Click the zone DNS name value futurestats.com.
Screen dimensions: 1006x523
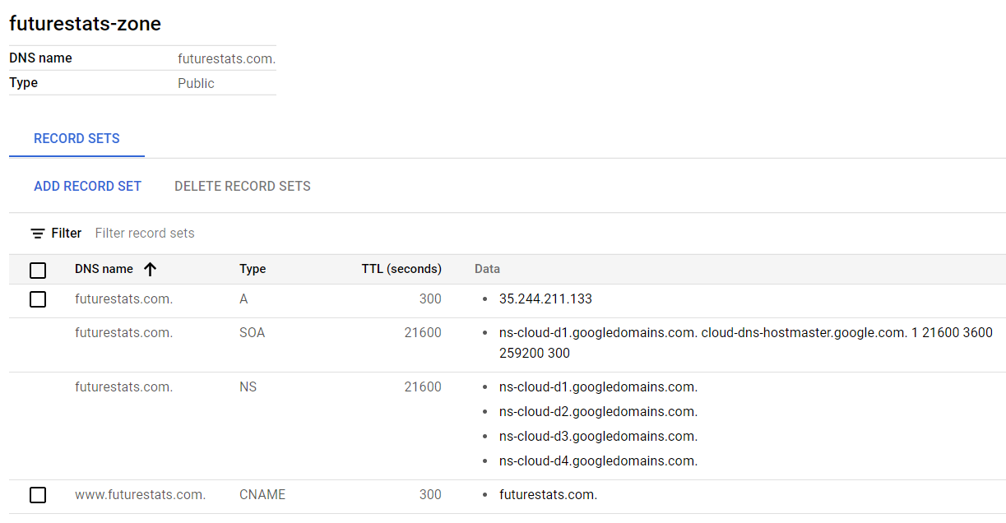(x=226, y=59)
